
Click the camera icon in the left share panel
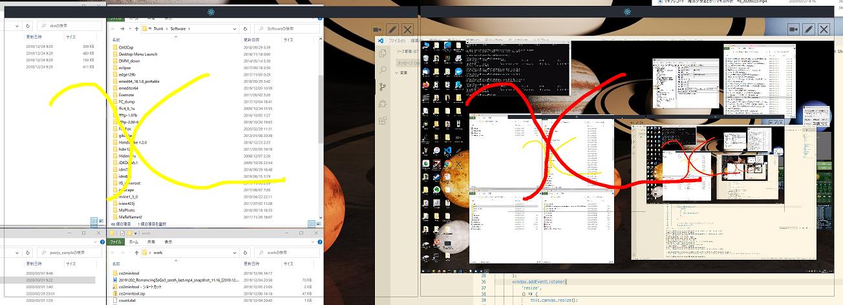point(378,29)
